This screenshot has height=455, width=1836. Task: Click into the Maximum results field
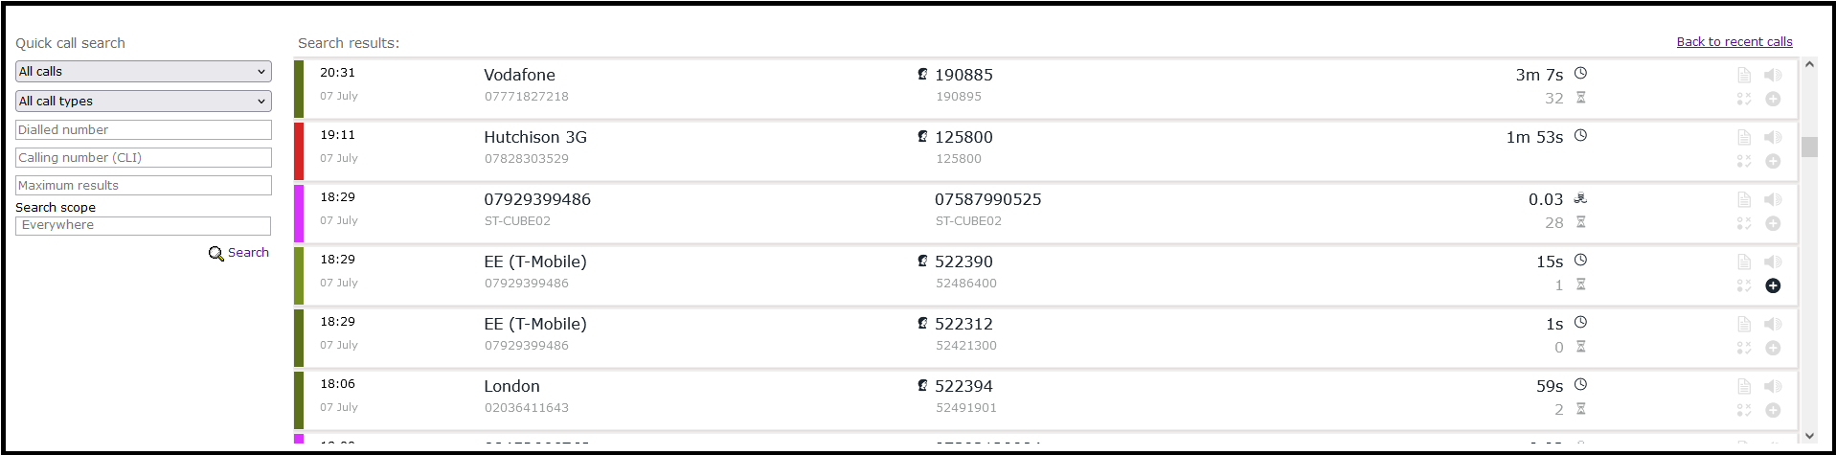coord(144,185)
